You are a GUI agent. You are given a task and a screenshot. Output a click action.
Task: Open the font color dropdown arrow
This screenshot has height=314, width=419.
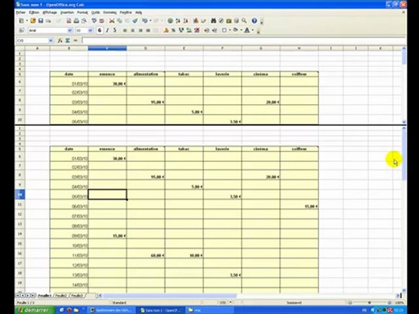click(253, 31)
